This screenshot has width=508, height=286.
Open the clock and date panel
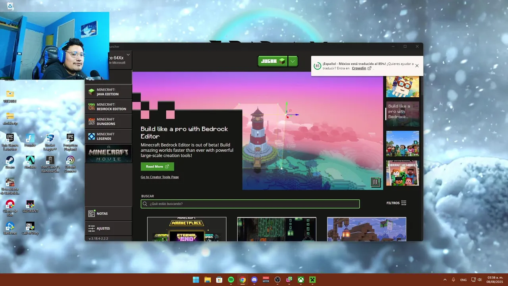coord(495,280)
